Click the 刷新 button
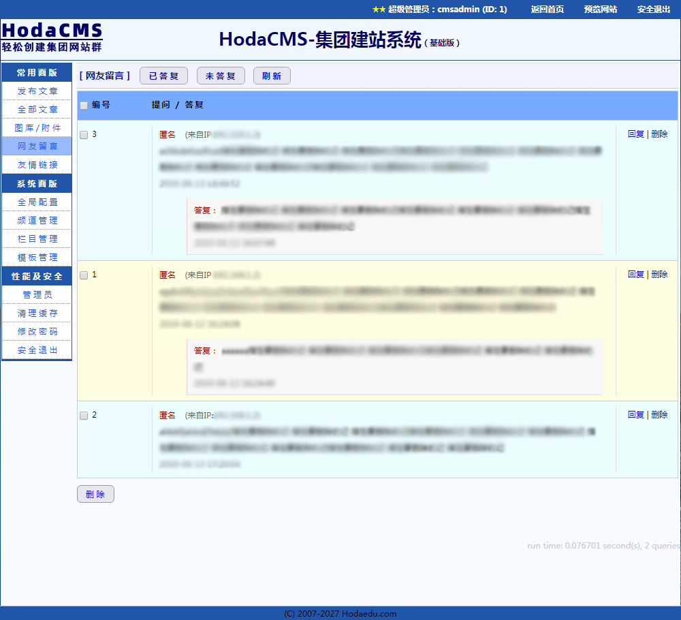 272,76
